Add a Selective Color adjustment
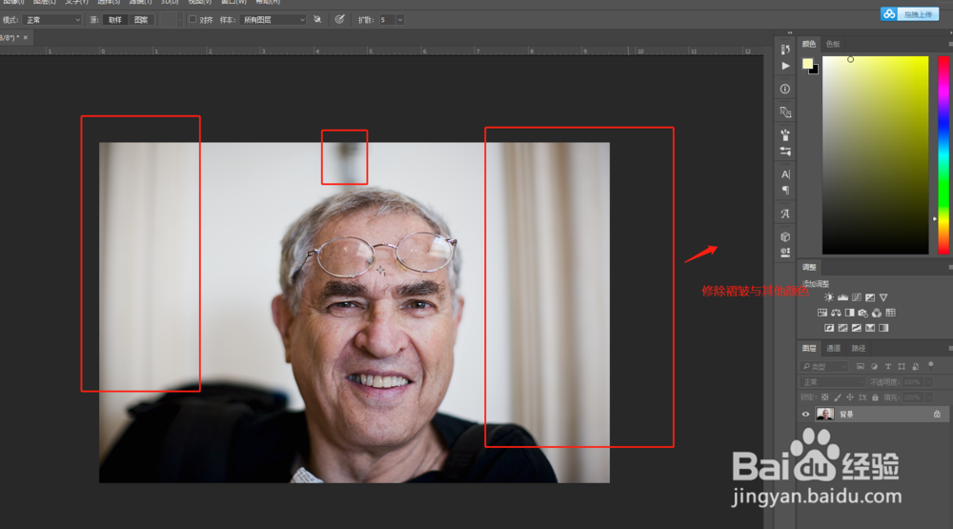Image resolution: width=953 pixels, height=529 pixels. 870,328
